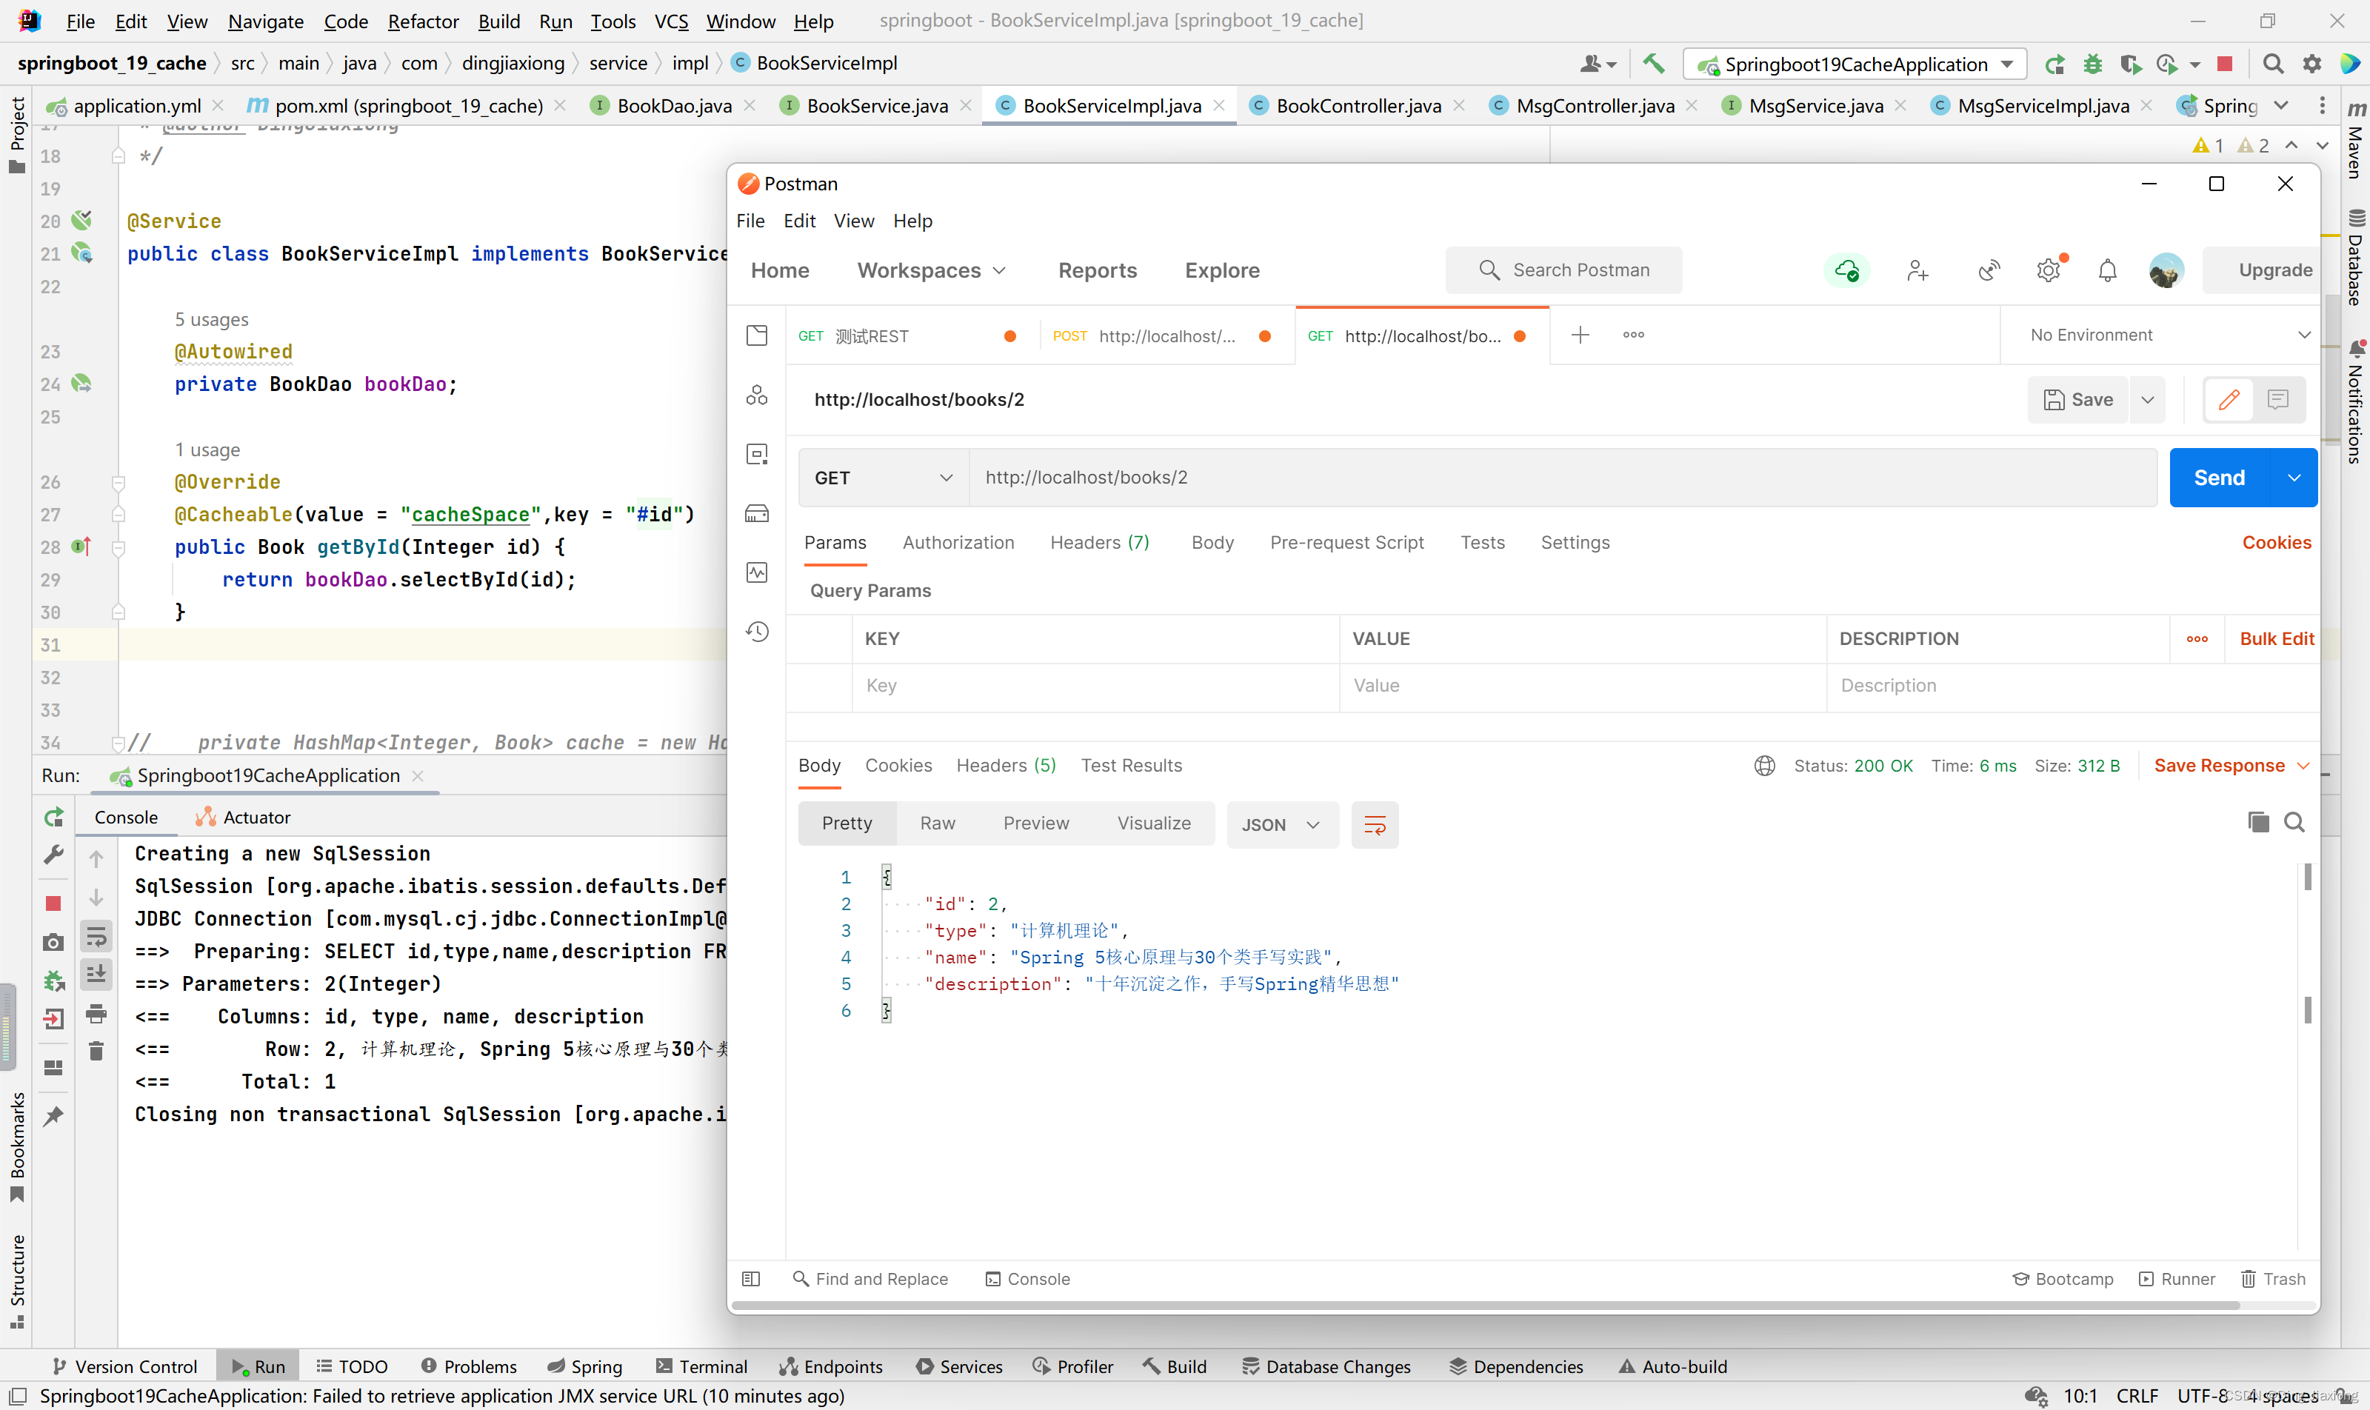Select the Pretty response view
Screen dimensions: 2370x1410
847,823
